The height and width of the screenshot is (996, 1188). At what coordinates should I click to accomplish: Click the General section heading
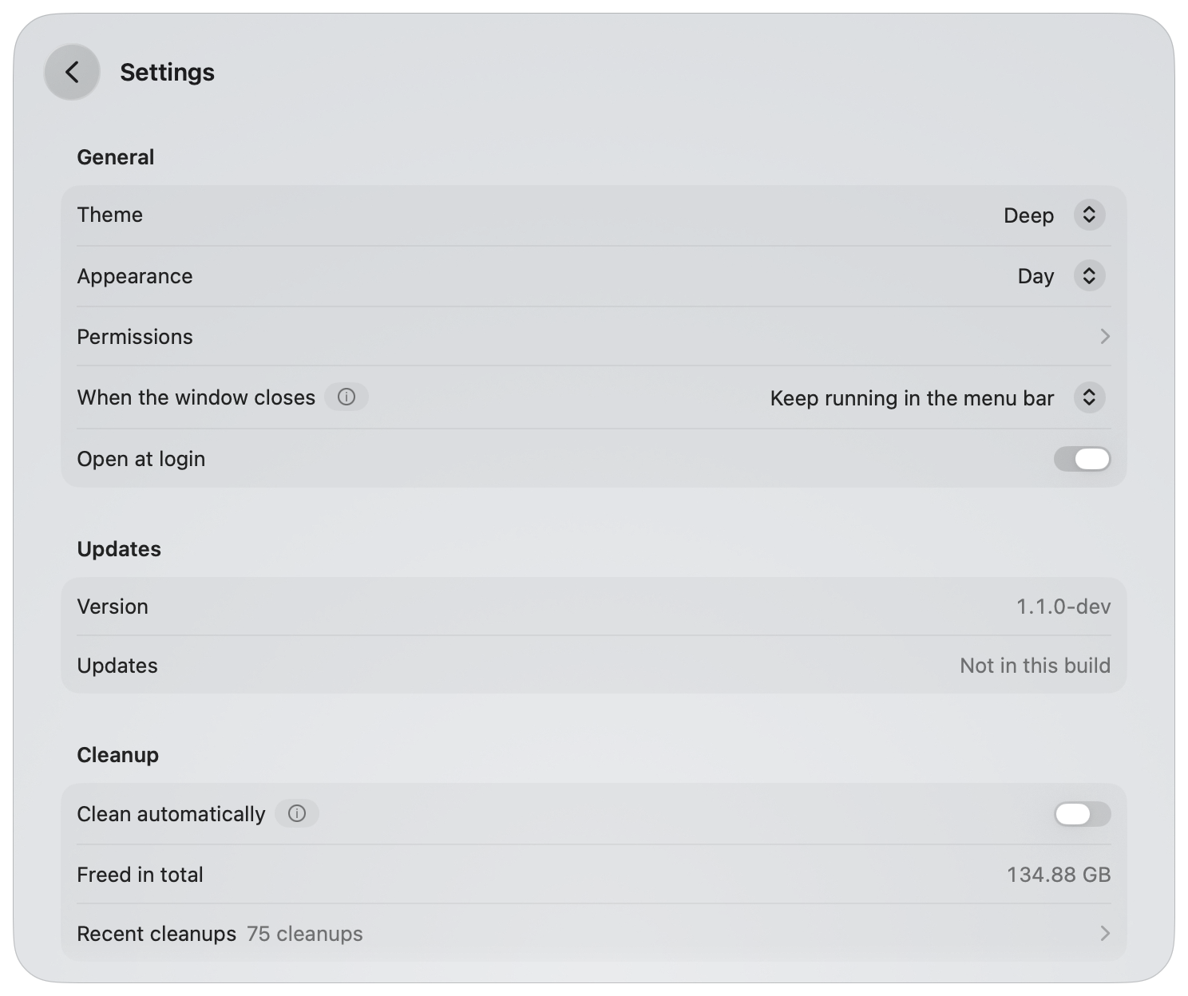point(116,157)
